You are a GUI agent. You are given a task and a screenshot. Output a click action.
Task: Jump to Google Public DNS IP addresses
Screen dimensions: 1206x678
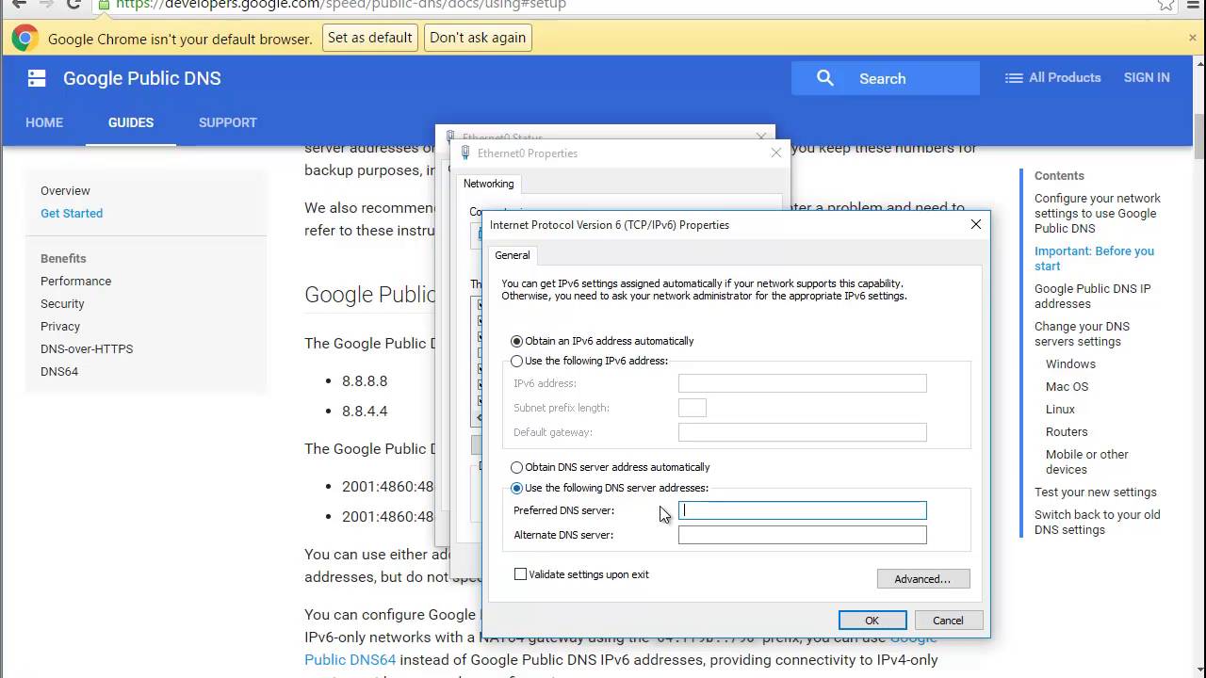(x=1092, y=297)
